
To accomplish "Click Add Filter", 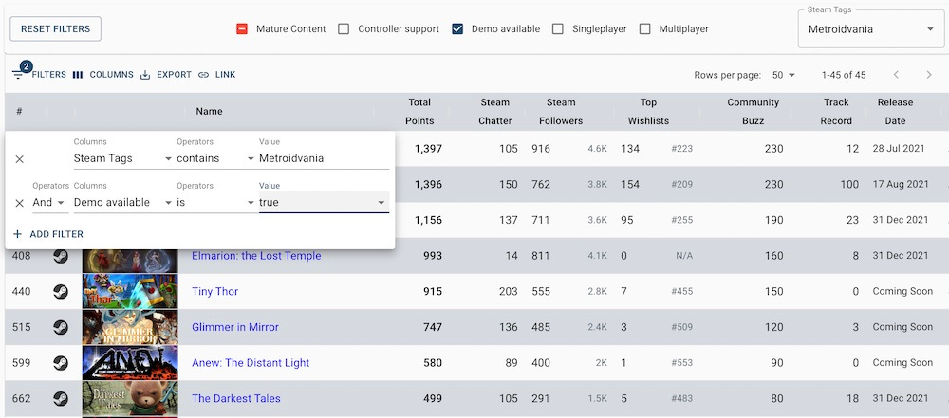I will point(47,234).
